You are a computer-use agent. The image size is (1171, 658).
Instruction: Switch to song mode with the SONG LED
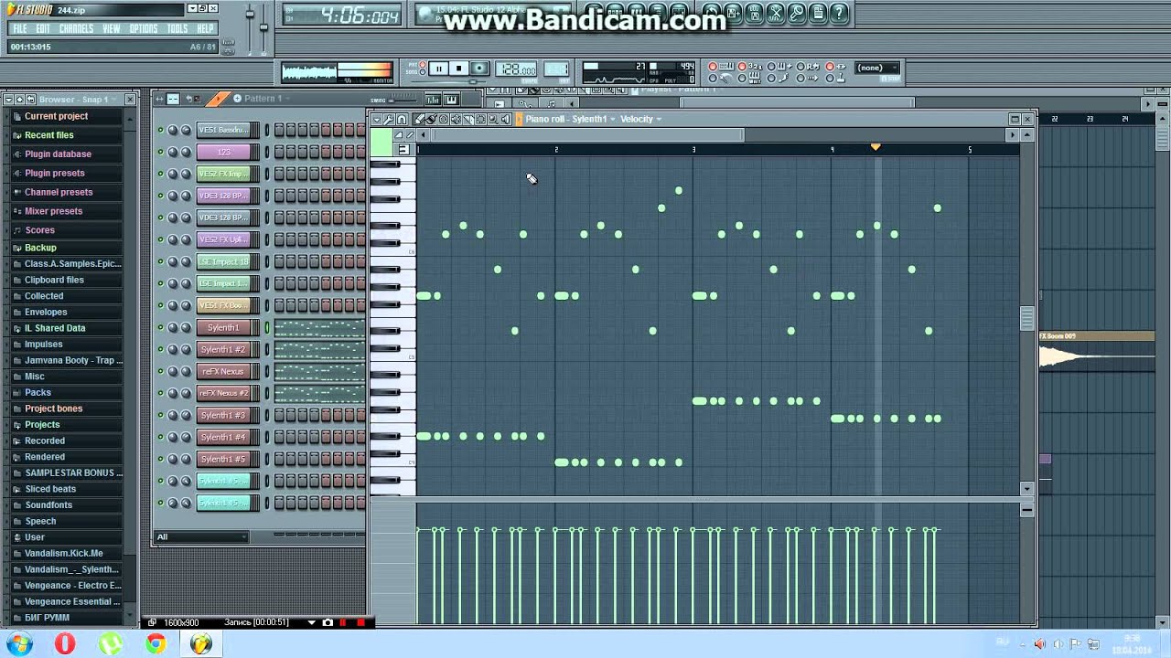click(423, 72)
